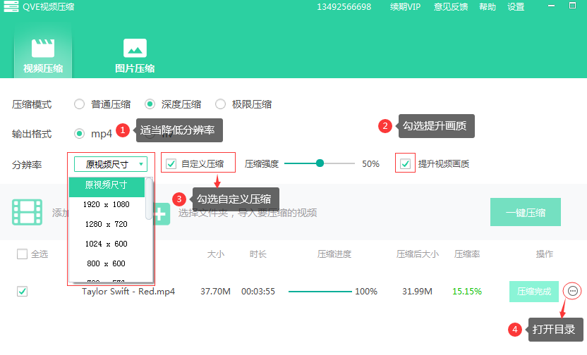587x355 pixels.
Task: Choose 1920 x 1080 from resolution list
Action: (x=106, y=204)
